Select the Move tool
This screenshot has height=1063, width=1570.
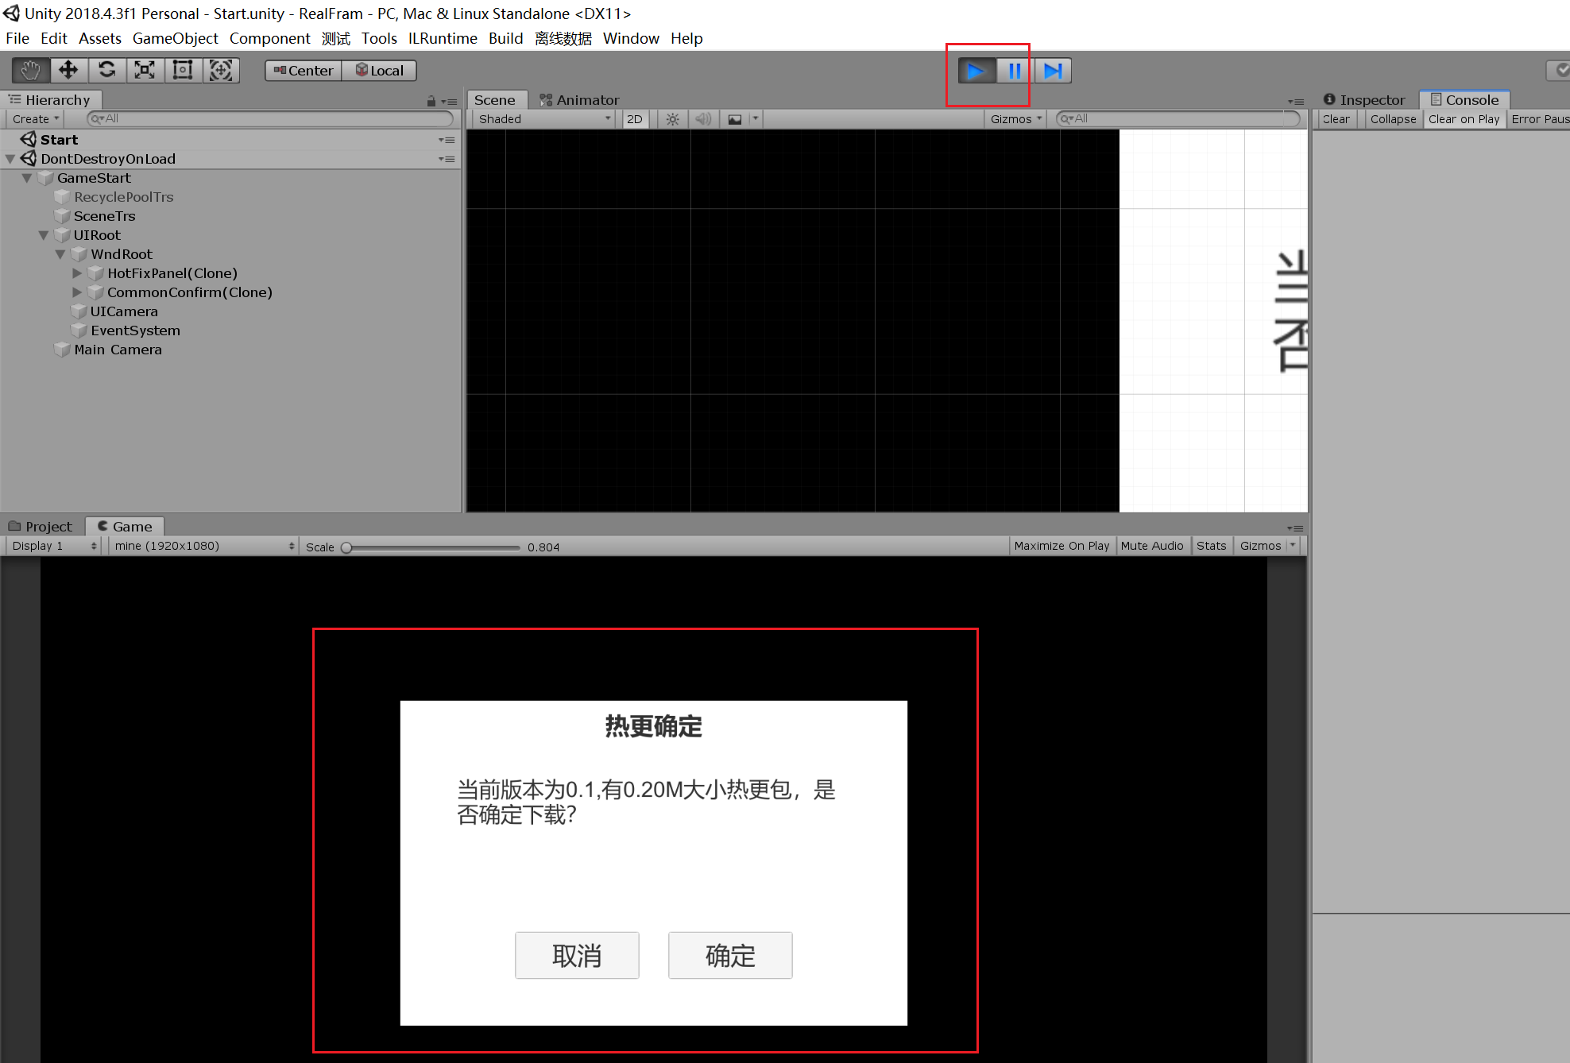pyautogui.click(x=68, y=71)
